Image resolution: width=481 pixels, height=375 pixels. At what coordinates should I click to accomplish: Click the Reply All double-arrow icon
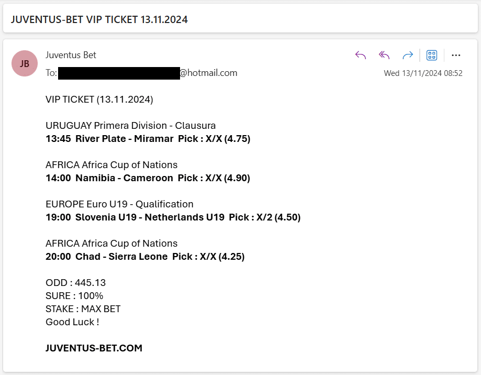pyautogui.click(x=384, y=55)
